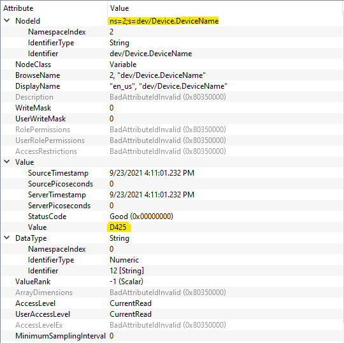Select the BrowseName attribute row
Image resolution: width=344 pixels, height=343 pixels.
click(x=172, y=75)
